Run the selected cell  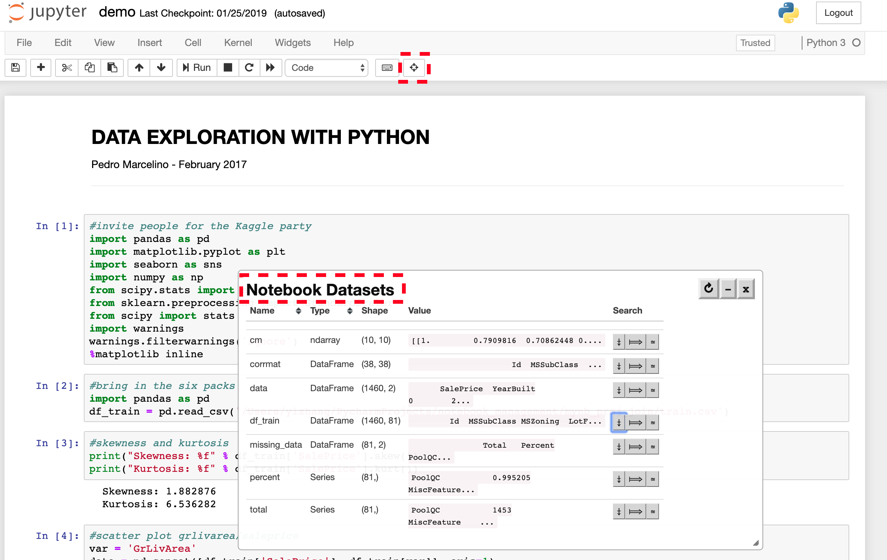click(197, 67)
